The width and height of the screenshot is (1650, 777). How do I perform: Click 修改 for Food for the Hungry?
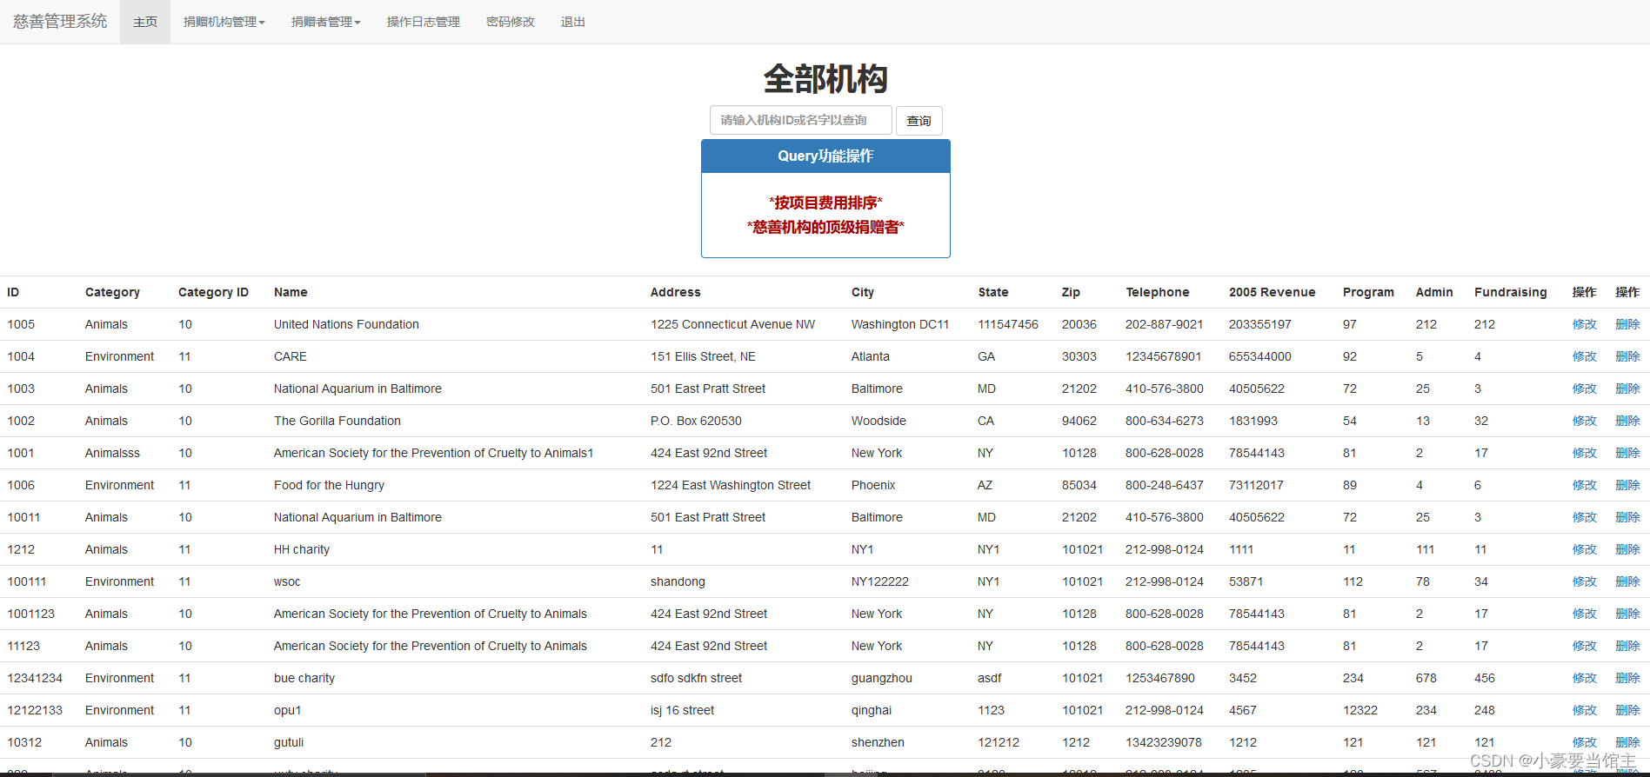(1585, 485)
